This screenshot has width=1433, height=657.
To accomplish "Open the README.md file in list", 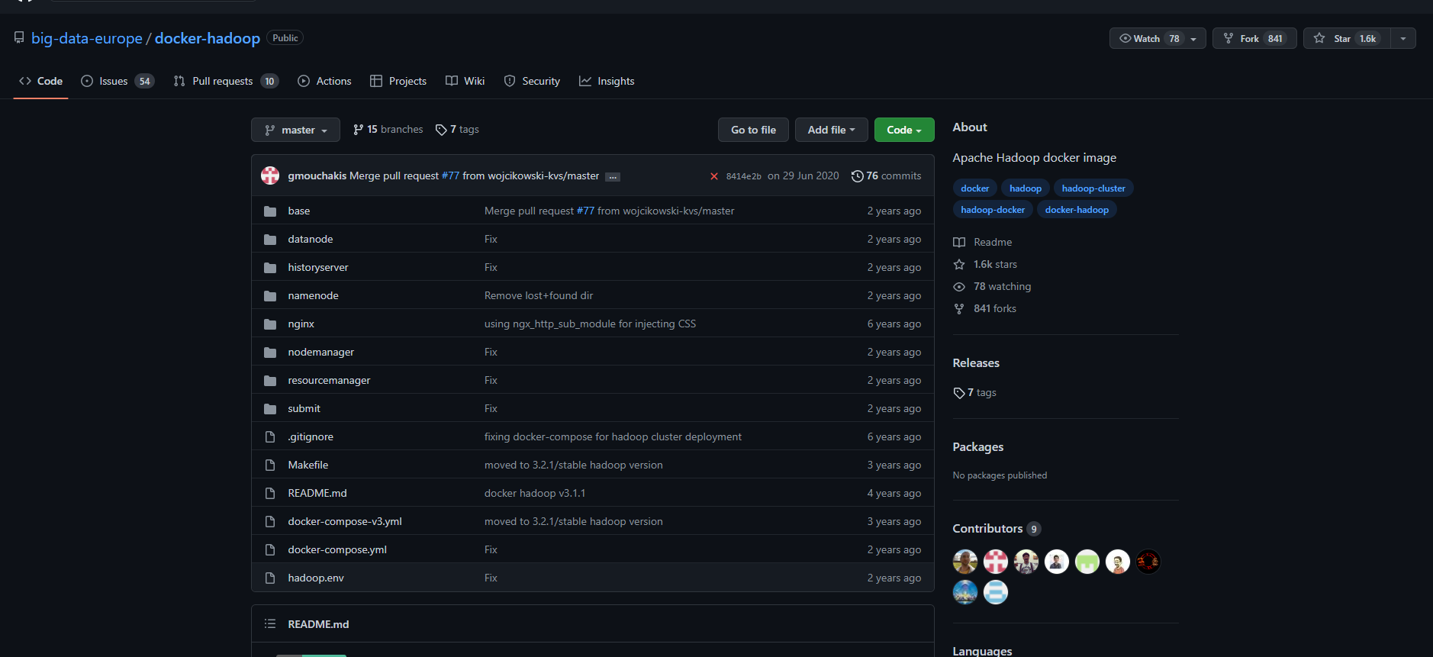I will (x=317, y=494).
